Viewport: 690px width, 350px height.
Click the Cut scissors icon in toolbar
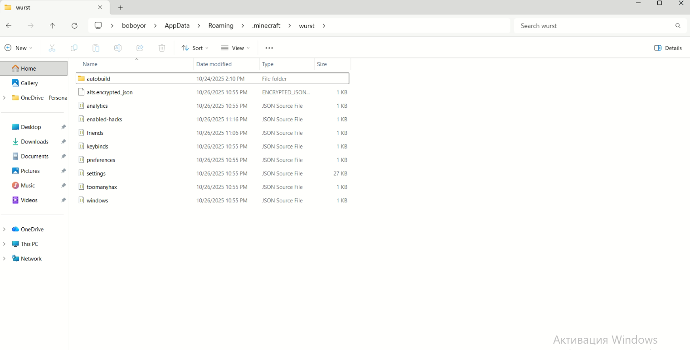point(52,48)
